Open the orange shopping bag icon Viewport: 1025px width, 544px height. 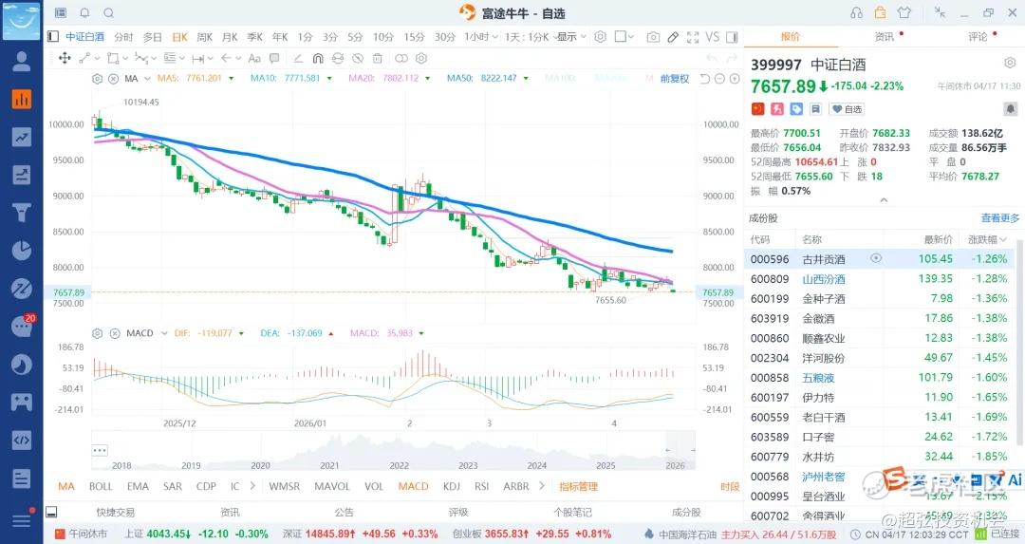[x=881, y=12]
